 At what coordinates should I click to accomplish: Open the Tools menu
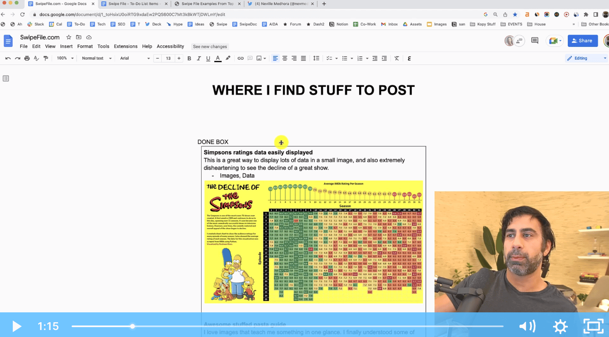[103, 46]
